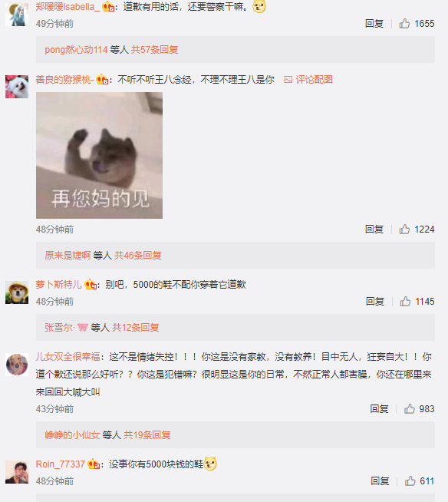Expand 共46条回复 replies
Viewport: 448px width, 502px height.
click(x=138, y=256)
